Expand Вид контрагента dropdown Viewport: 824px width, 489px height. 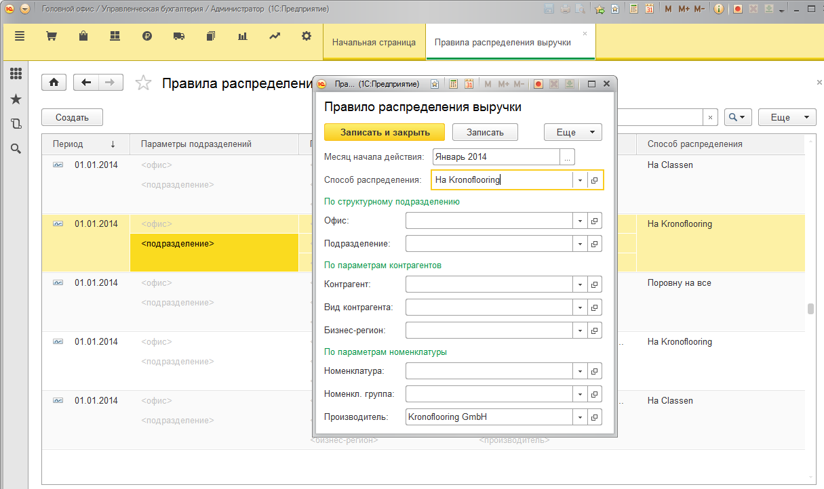pyautogui.click(x=581, y=307)
